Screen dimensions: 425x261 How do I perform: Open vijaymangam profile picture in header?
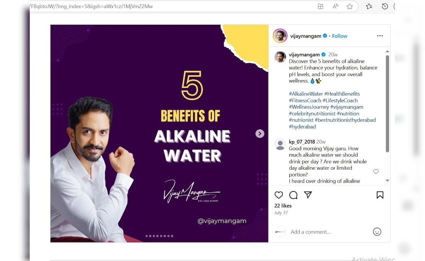point(280,36)
